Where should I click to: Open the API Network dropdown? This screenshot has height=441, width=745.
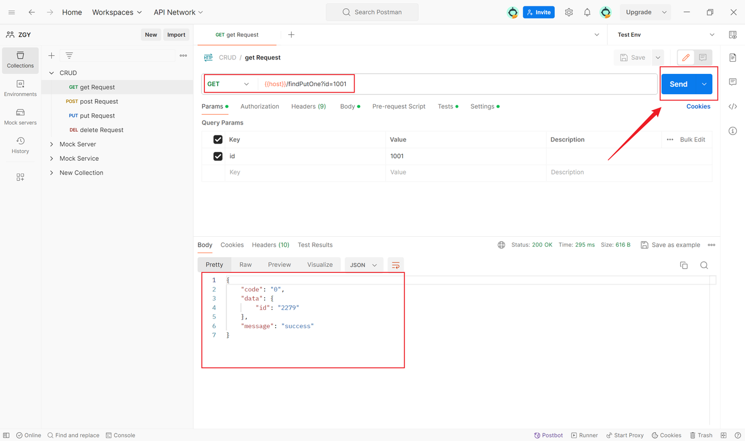(179, 12)
